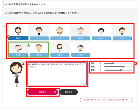Select the えみり voice character avatar
Viewport: 140px width, 109px height.
pyautogui.click(x=18, y=31)
